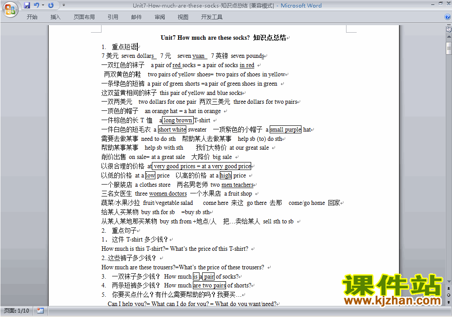Open Word Help question mark icon
Screen dimensions: 452x317
pos(448,17)
